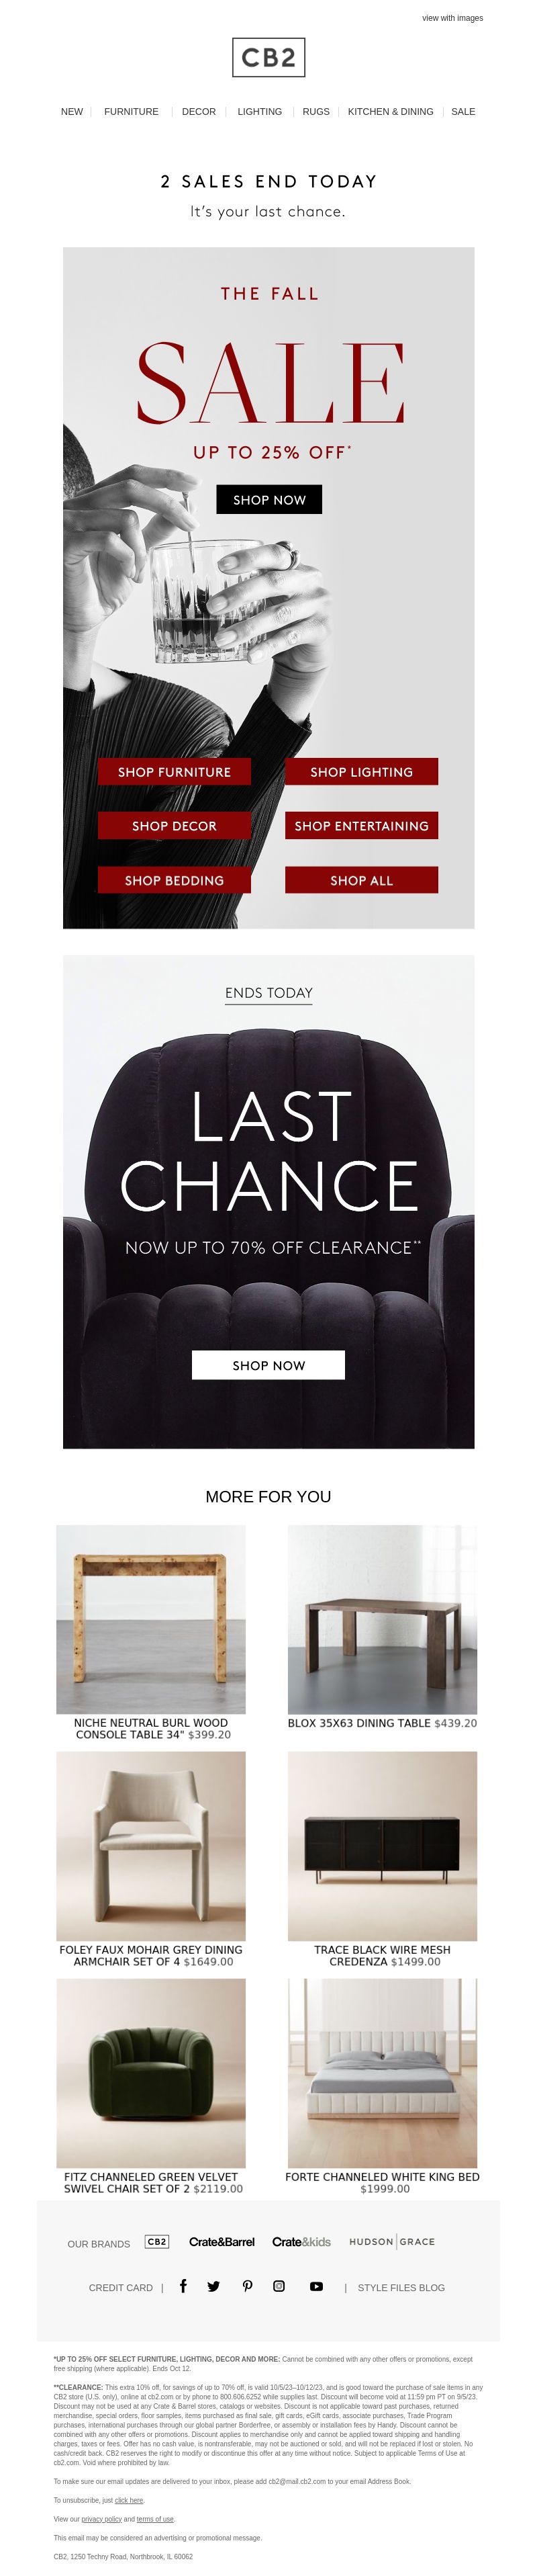Click Shop Now under Fall Sale
This screenshot has width=537, height=2576.
(x=268, y=499)
